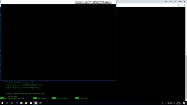Open the network icon in tray

(168, 103)
